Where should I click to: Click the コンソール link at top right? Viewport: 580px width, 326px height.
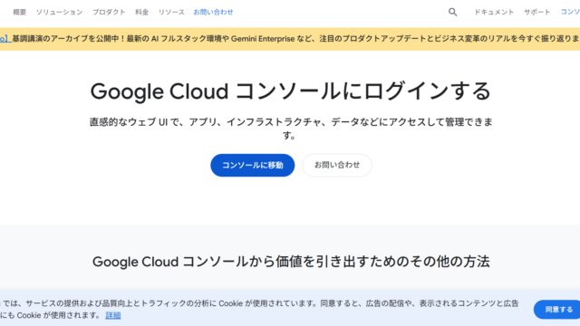pos(570,12)
